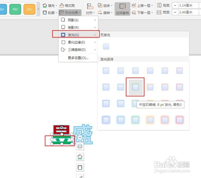Select first-row second glow variant
The height and width of the screenshot is (178, 201).
[x=121, y=71]
